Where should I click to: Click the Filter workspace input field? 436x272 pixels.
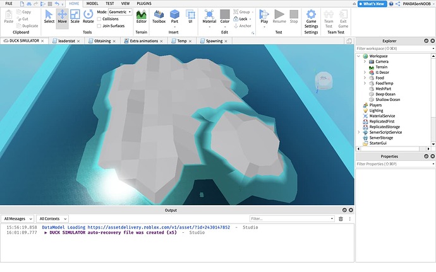point(394,49)
